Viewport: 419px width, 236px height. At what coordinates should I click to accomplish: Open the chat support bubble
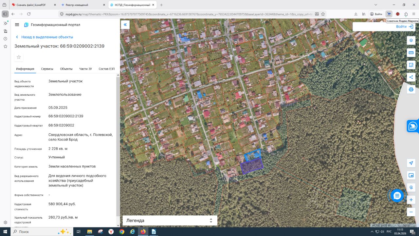click(x=397, y=196)
